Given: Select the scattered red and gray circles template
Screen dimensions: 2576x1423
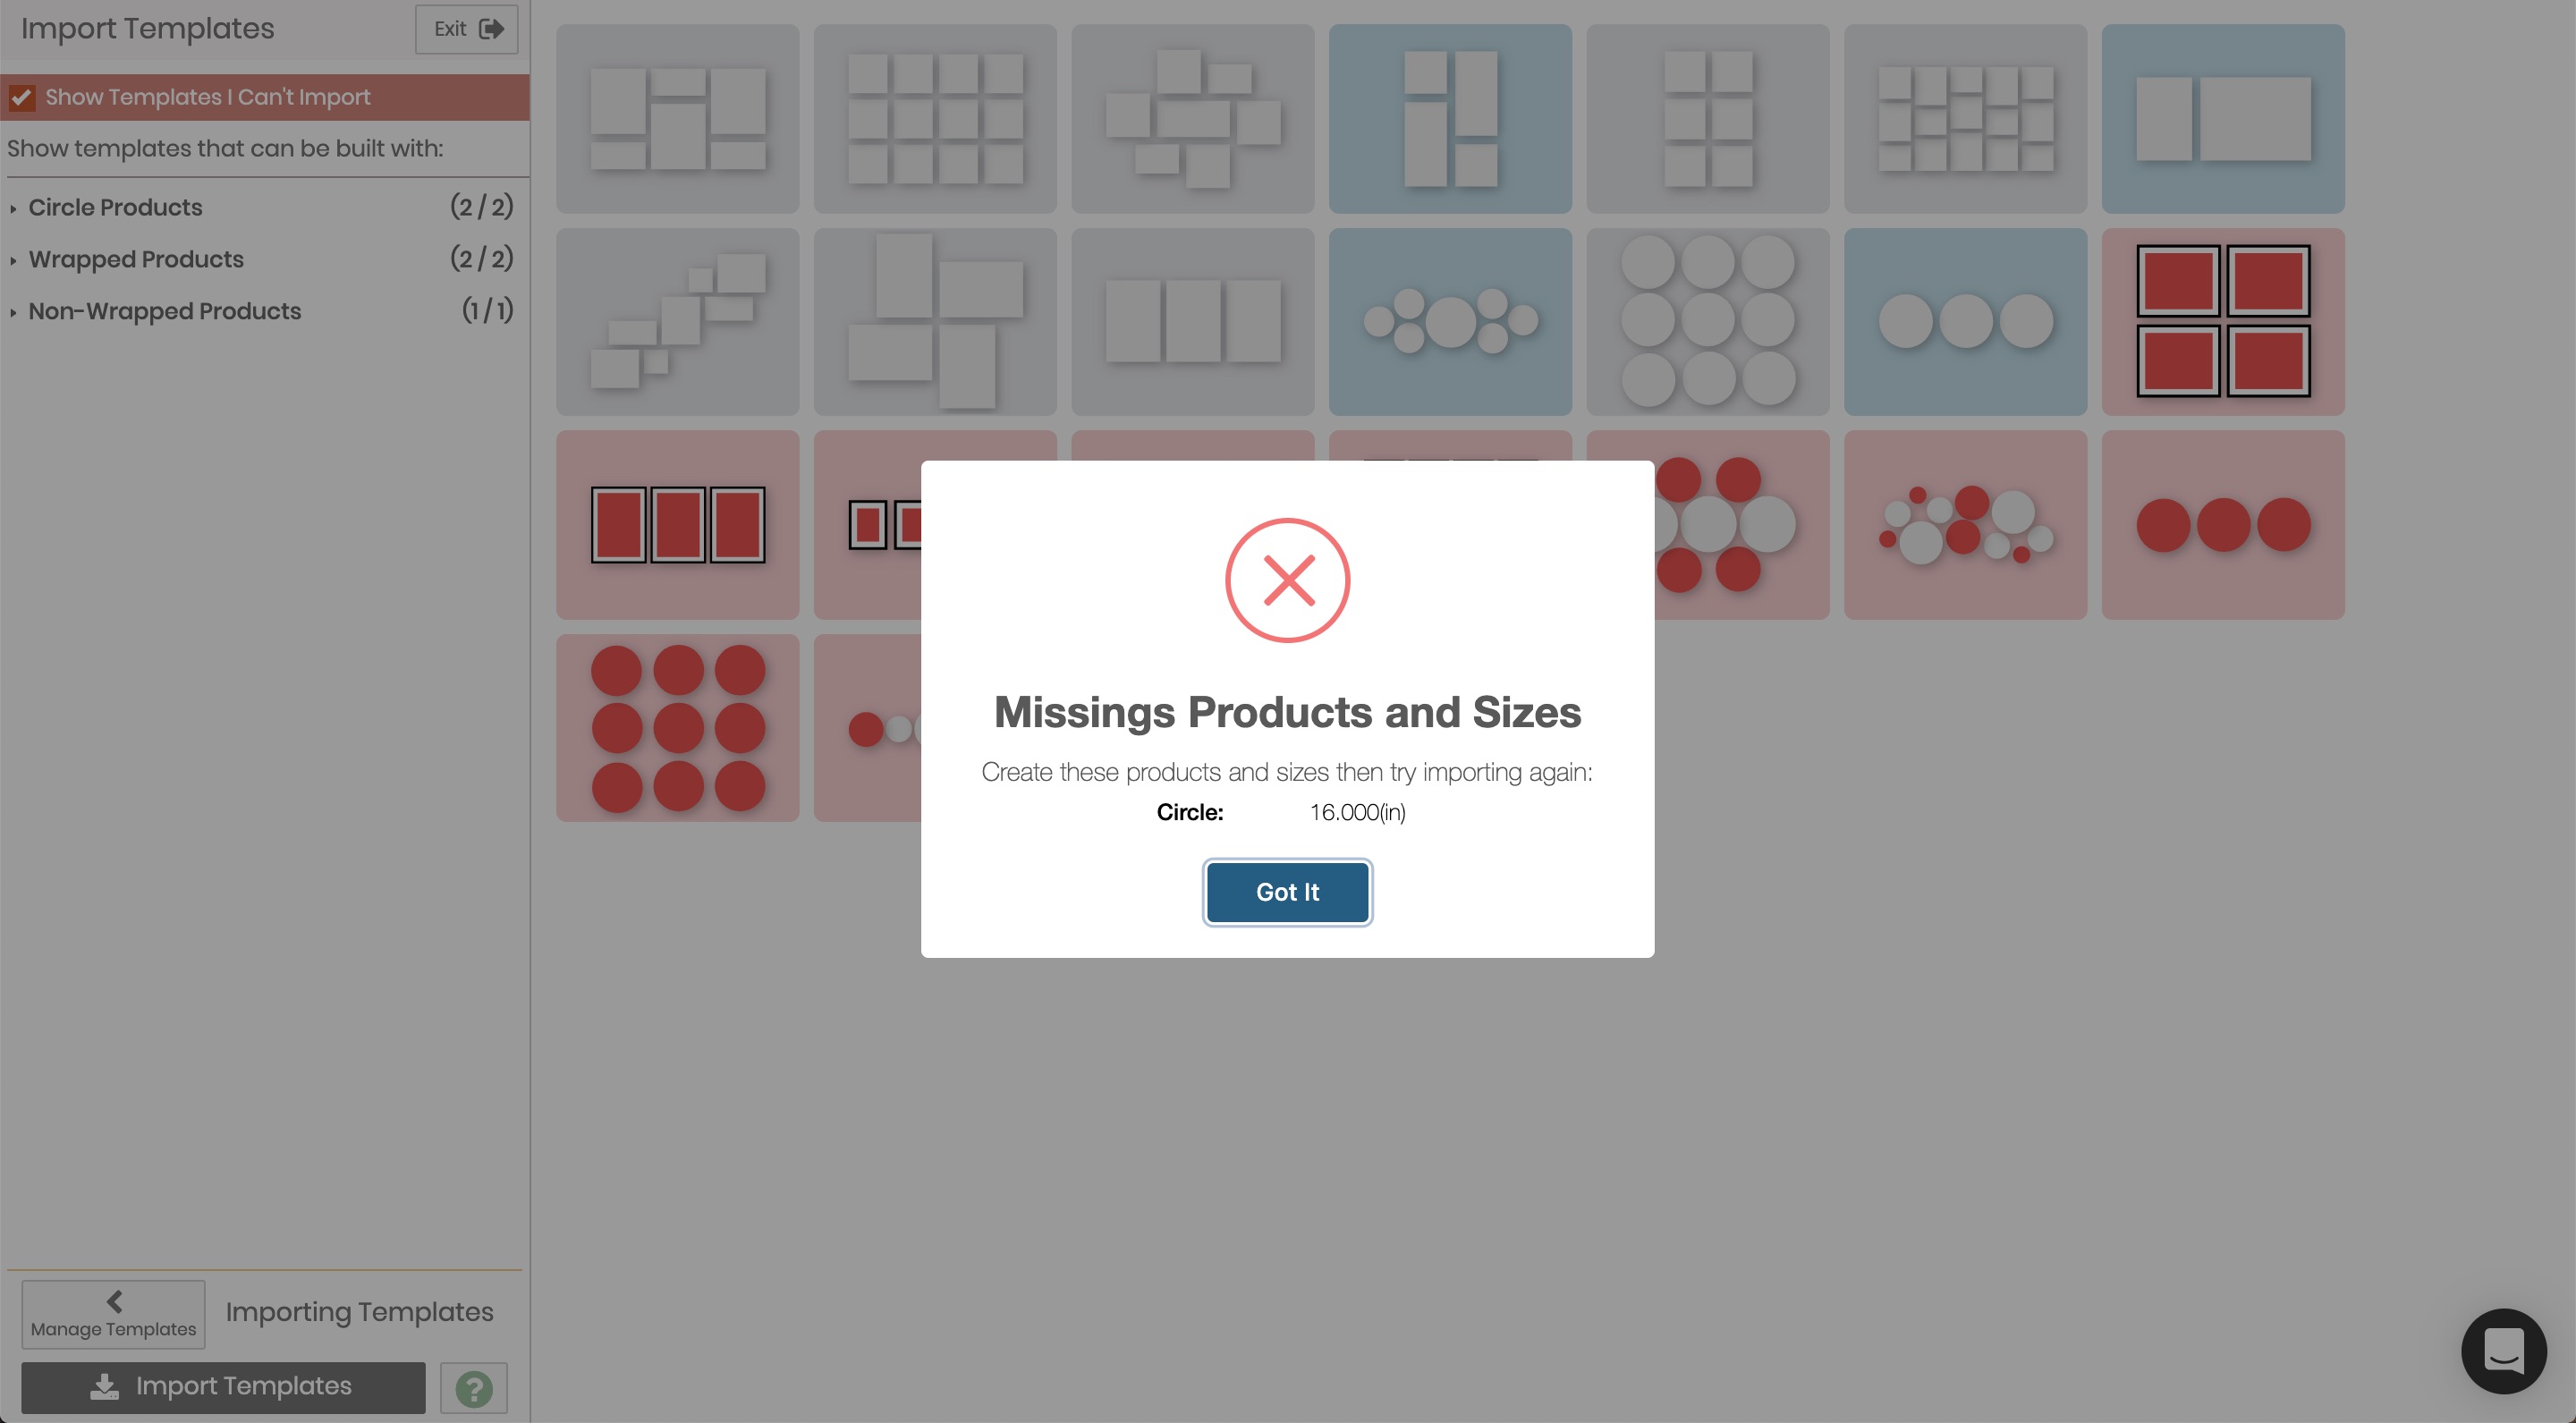Looking at the screenshot, I should 1965,525.
